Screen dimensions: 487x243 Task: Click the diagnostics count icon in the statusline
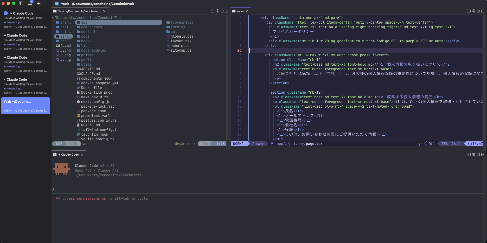(431, 144)
